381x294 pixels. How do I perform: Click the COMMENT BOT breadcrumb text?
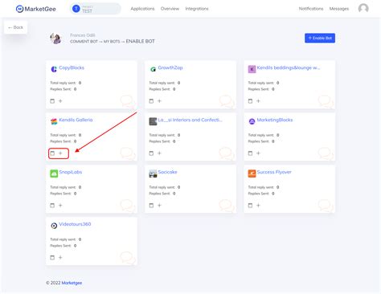point(84,42)
